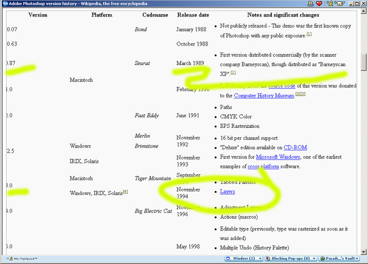Click reference [2] after Computer History Museum

pos(298,94)
